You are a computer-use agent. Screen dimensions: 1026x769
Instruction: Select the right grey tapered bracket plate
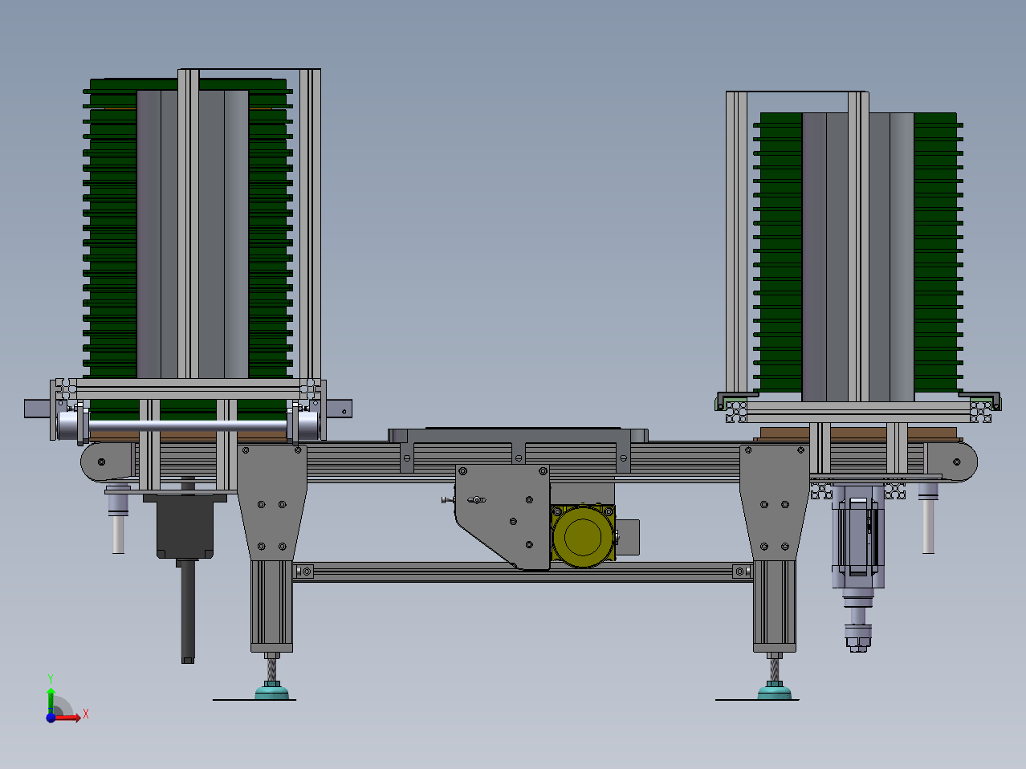click(x=775, y=503)
